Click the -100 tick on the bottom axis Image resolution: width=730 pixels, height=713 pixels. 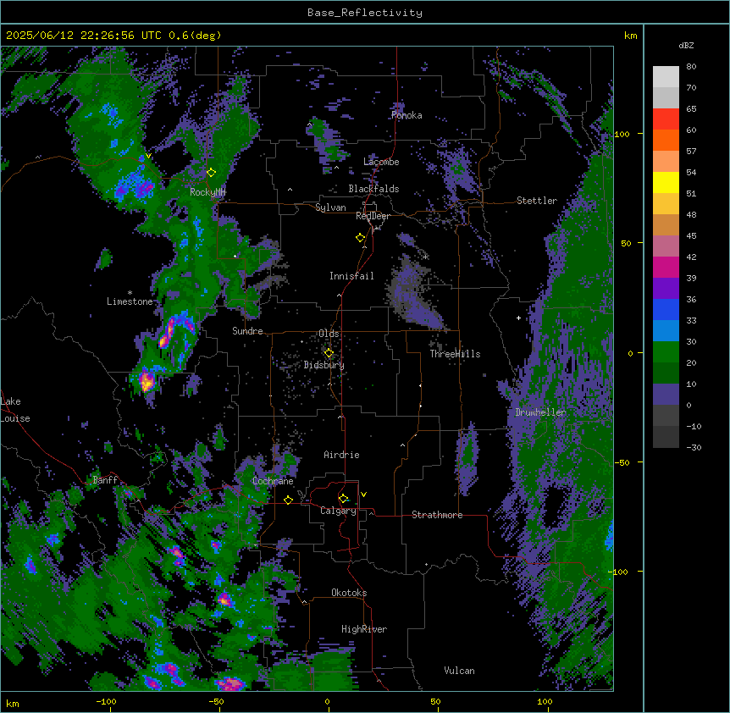click(x=106, y=701)
